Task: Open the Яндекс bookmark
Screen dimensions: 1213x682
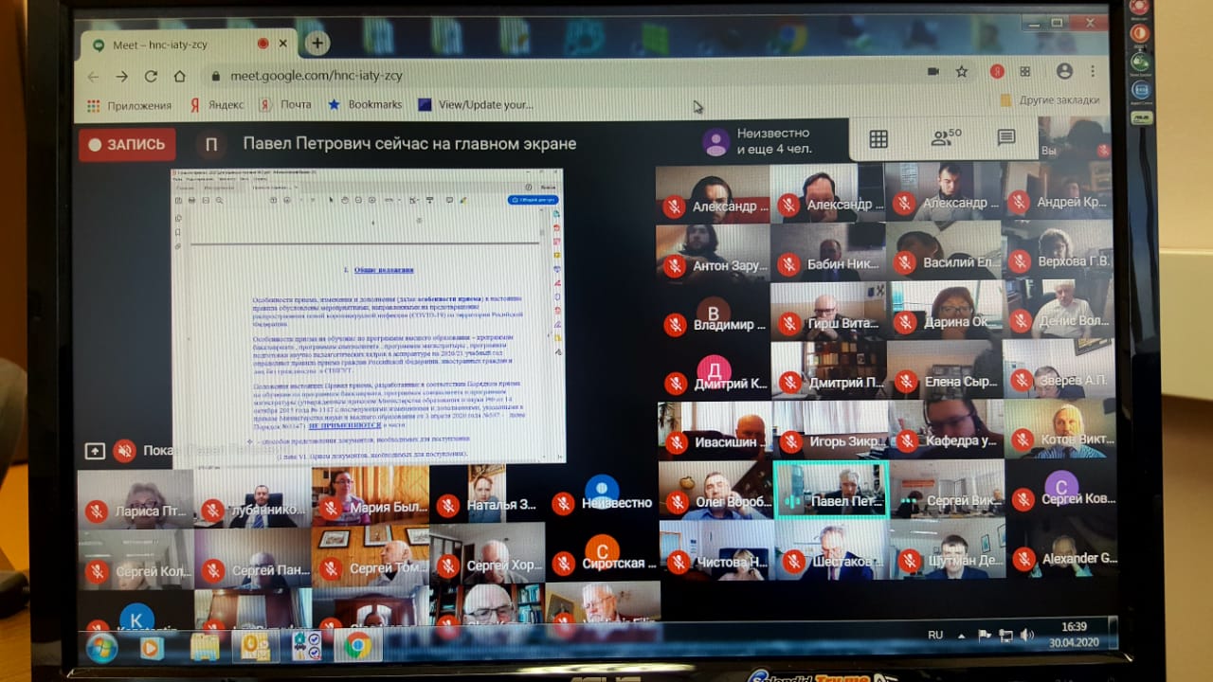Action: (217, 105)
